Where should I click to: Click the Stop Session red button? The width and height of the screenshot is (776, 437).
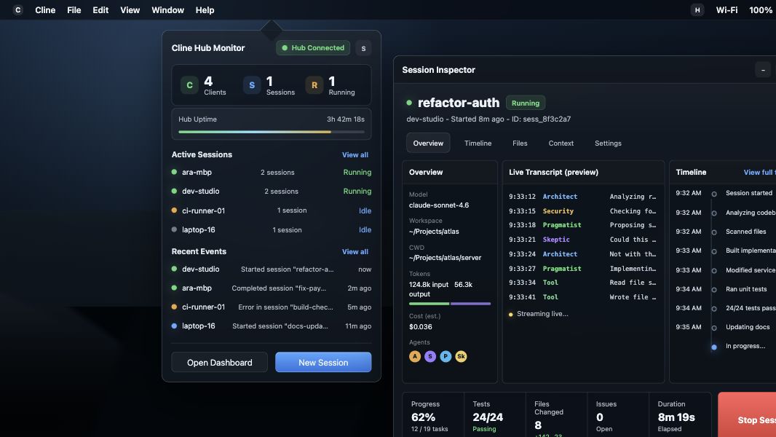click(748, 414)
